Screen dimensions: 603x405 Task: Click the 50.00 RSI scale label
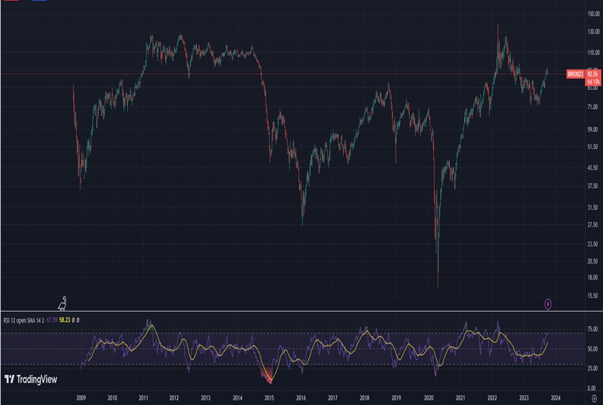(x=593, y=349)
